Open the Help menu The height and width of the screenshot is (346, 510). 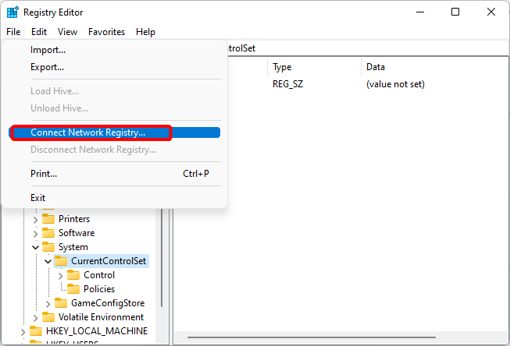[145, 32]
